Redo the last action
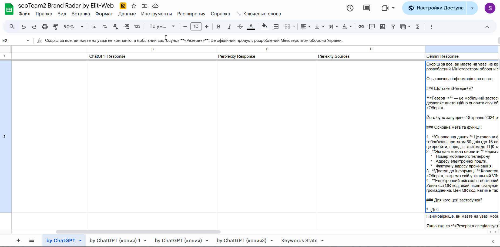Viewport: 500px width, 247px height. (34, 27)
